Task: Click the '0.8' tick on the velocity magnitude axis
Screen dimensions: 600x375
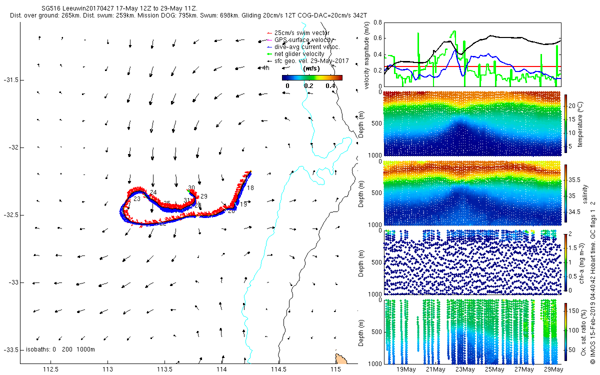Action: (377, 22)
